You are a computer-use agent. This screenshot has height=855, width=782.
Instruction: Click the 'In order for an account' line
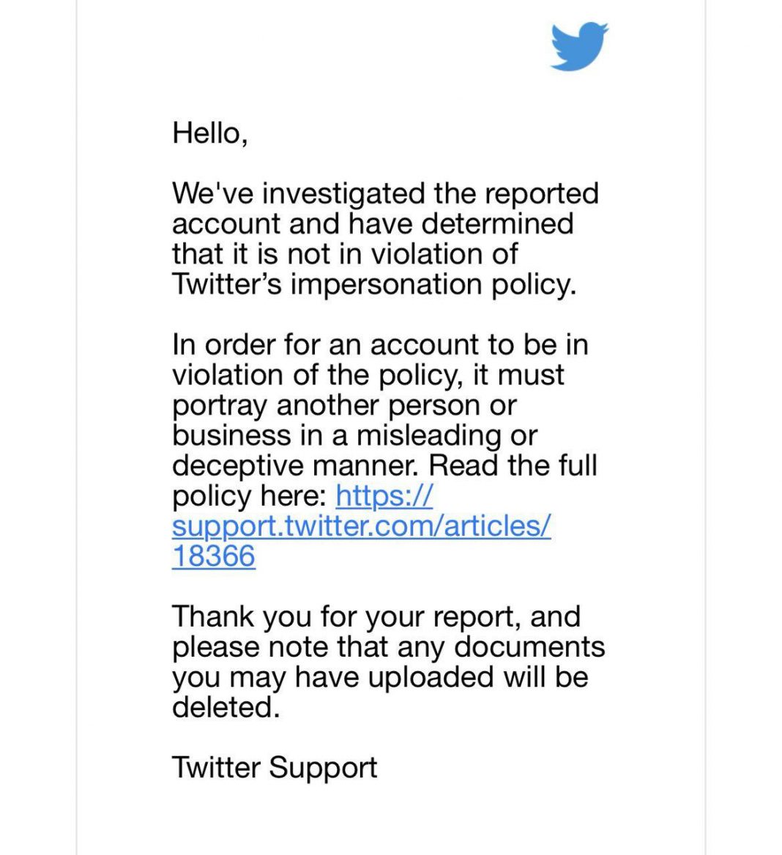(x=379, y=345)
